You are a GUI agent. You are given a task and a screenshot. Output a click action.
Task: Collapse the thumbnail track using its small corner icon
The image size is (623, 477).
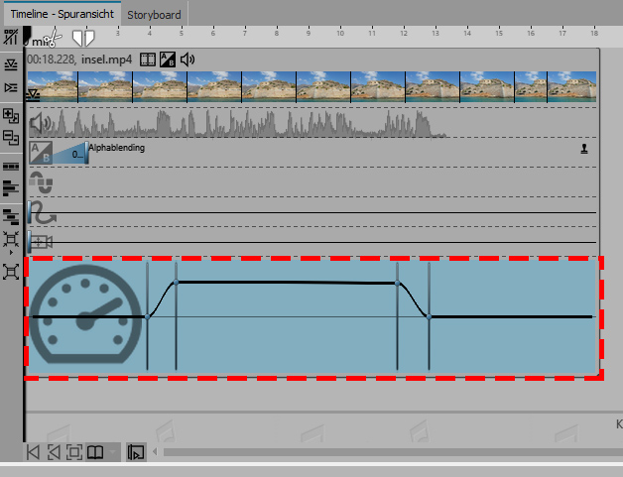33,95
